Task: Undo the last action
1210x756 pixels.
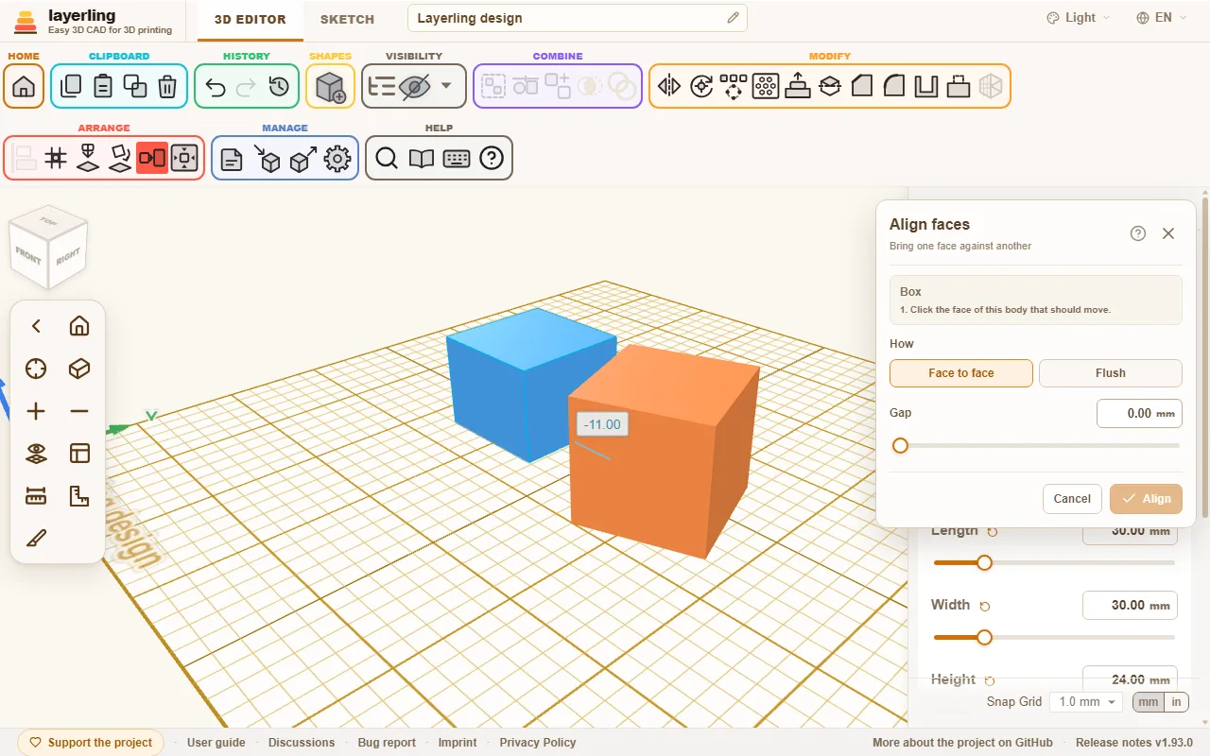Action: pos(215,87)
